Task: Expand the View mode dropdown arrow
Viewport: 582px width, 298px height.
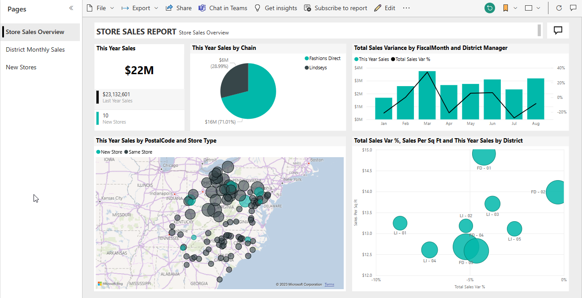Action: pos(538,8)
